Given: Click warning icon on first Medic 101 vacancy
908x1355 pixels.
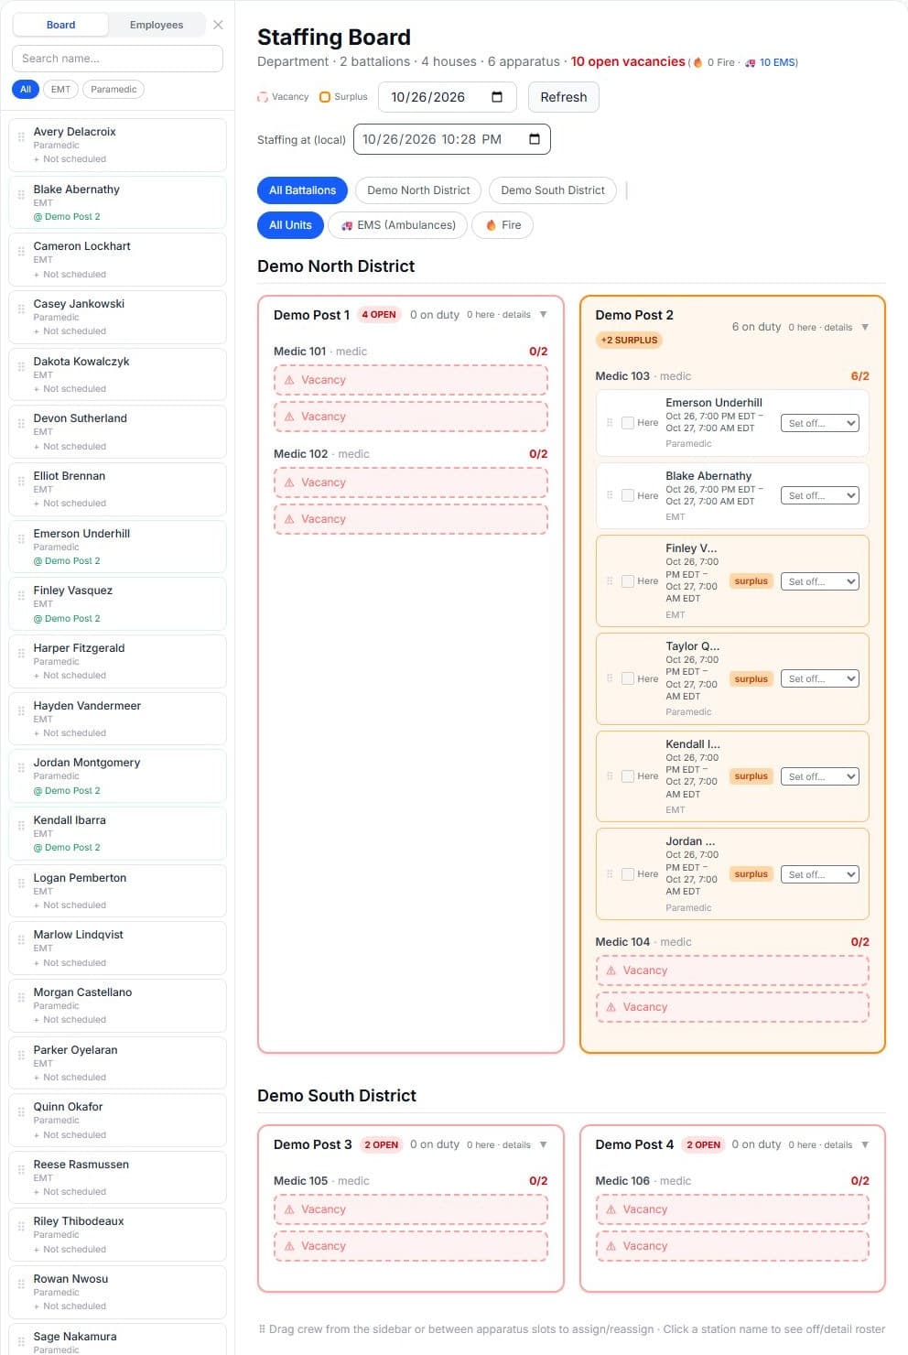Looking at the screenshot, I should (x=289, y=380).
